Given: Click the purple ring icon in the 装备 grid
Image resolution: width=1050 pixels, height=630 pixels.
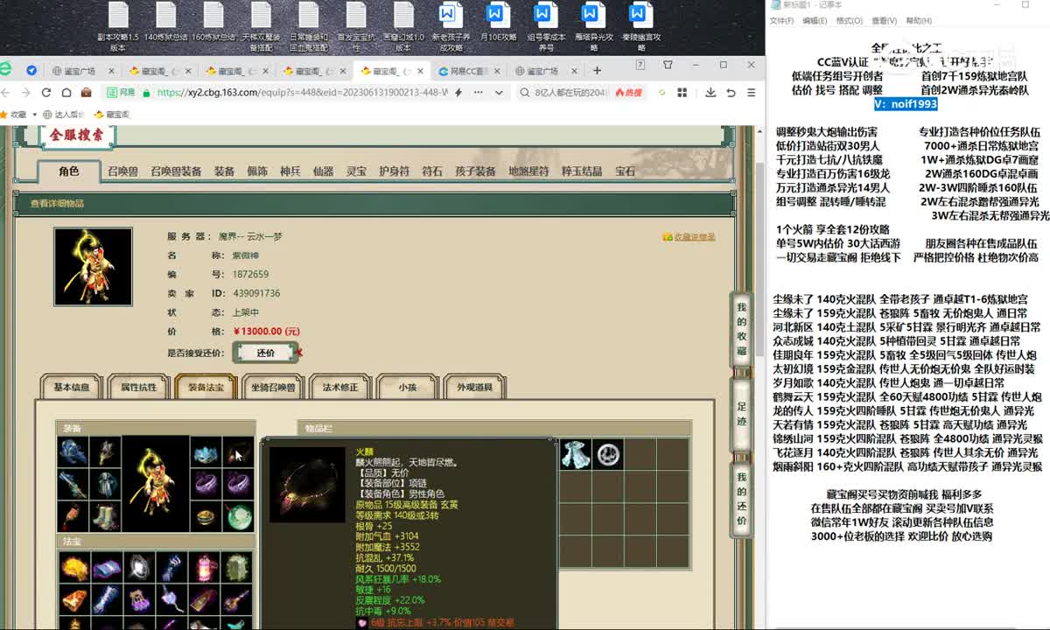Looking at the screenshot, I should click(207, 484).
